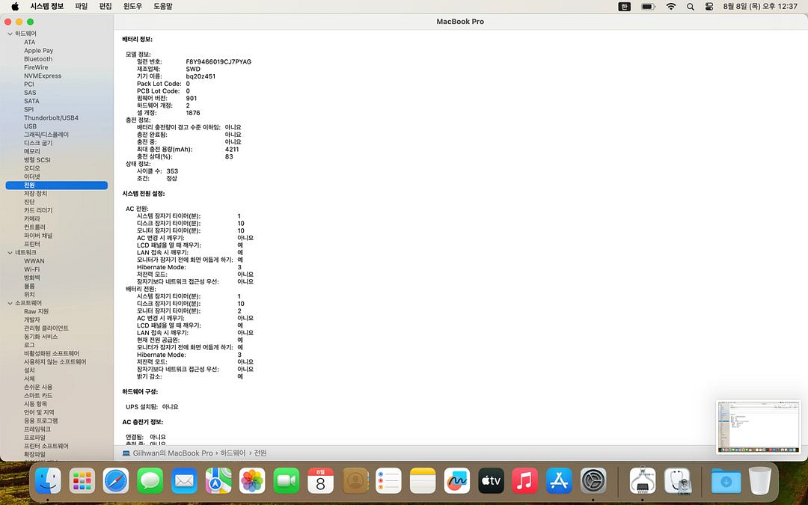
Task: Click the 시스템 전원 설정 heading
Action: (144, 194)
